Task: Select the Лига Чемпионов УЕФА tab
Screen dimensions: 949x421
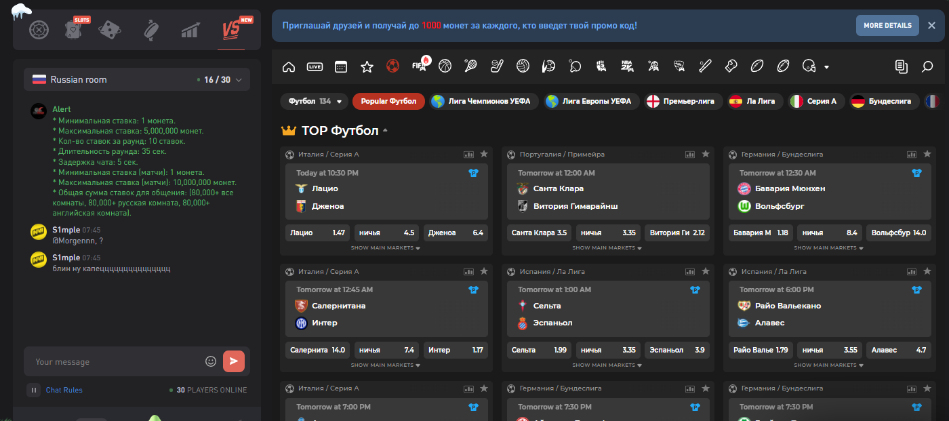Action: tap(484, 101)
